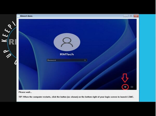Screen dimensions: 156x116
Task: Click the circled accessibility icon on login screen
Action: [125, 87]
